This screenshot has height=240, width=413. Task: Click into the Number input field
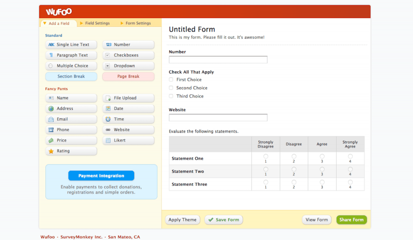pyautogui.click(x=218, y=59)
